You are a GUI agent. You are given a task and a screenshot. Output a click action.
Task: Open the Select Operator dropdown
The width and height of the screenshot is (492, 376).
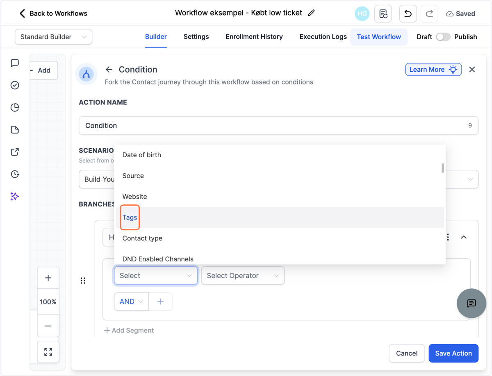[x=243, y=276]
